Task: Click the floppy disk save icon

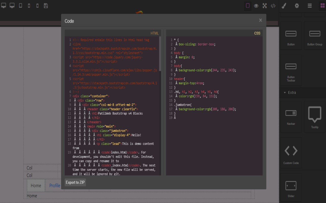Action: coord(46,6)
